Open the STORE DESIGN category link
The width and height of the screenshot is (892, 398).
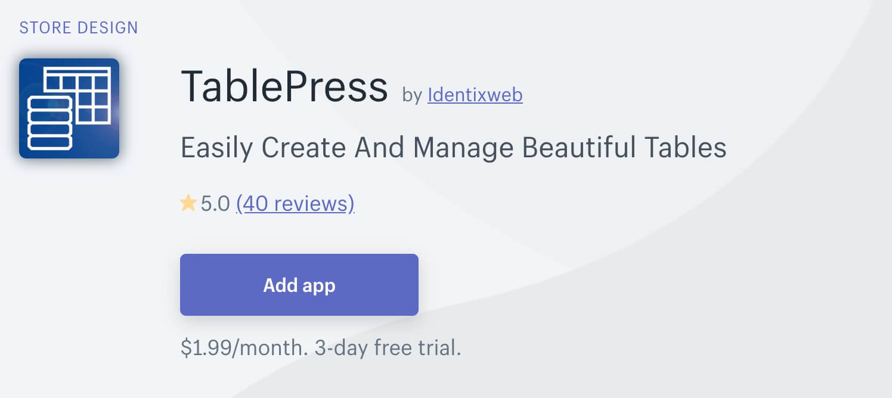coord(79,27)
